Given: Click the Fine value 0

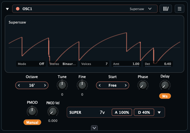Looking at the screenshot, I should point(82,95).
